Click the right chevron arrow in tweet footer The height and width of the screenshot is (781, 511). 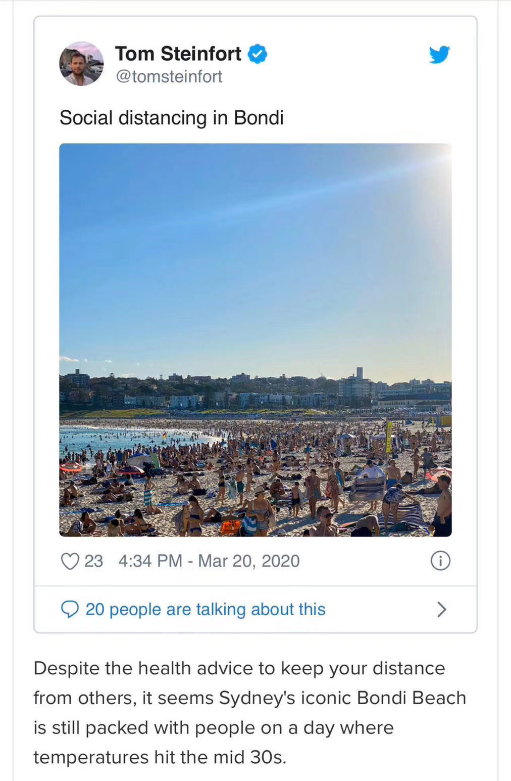pyautogui.click(x=441, y=610)
